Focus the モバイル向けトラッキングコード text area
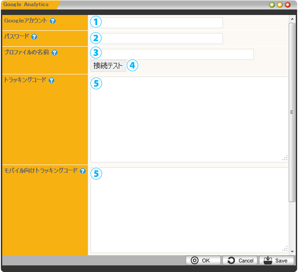This screenshot has height=272, width=298. [x=189, y=210]
